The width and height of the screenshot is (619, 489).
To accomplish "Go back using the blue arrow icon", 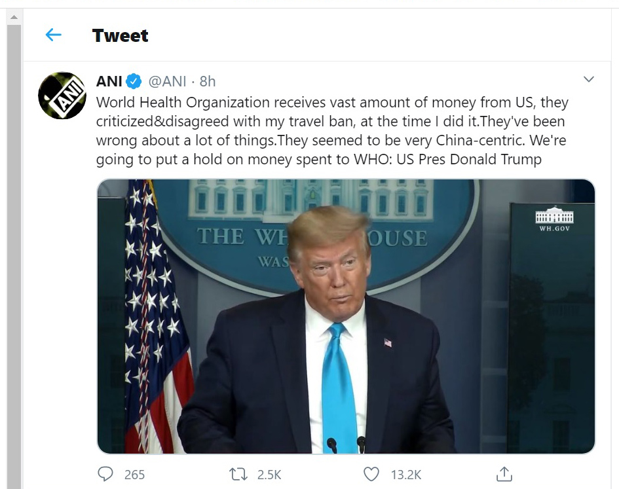I will 53,35.
